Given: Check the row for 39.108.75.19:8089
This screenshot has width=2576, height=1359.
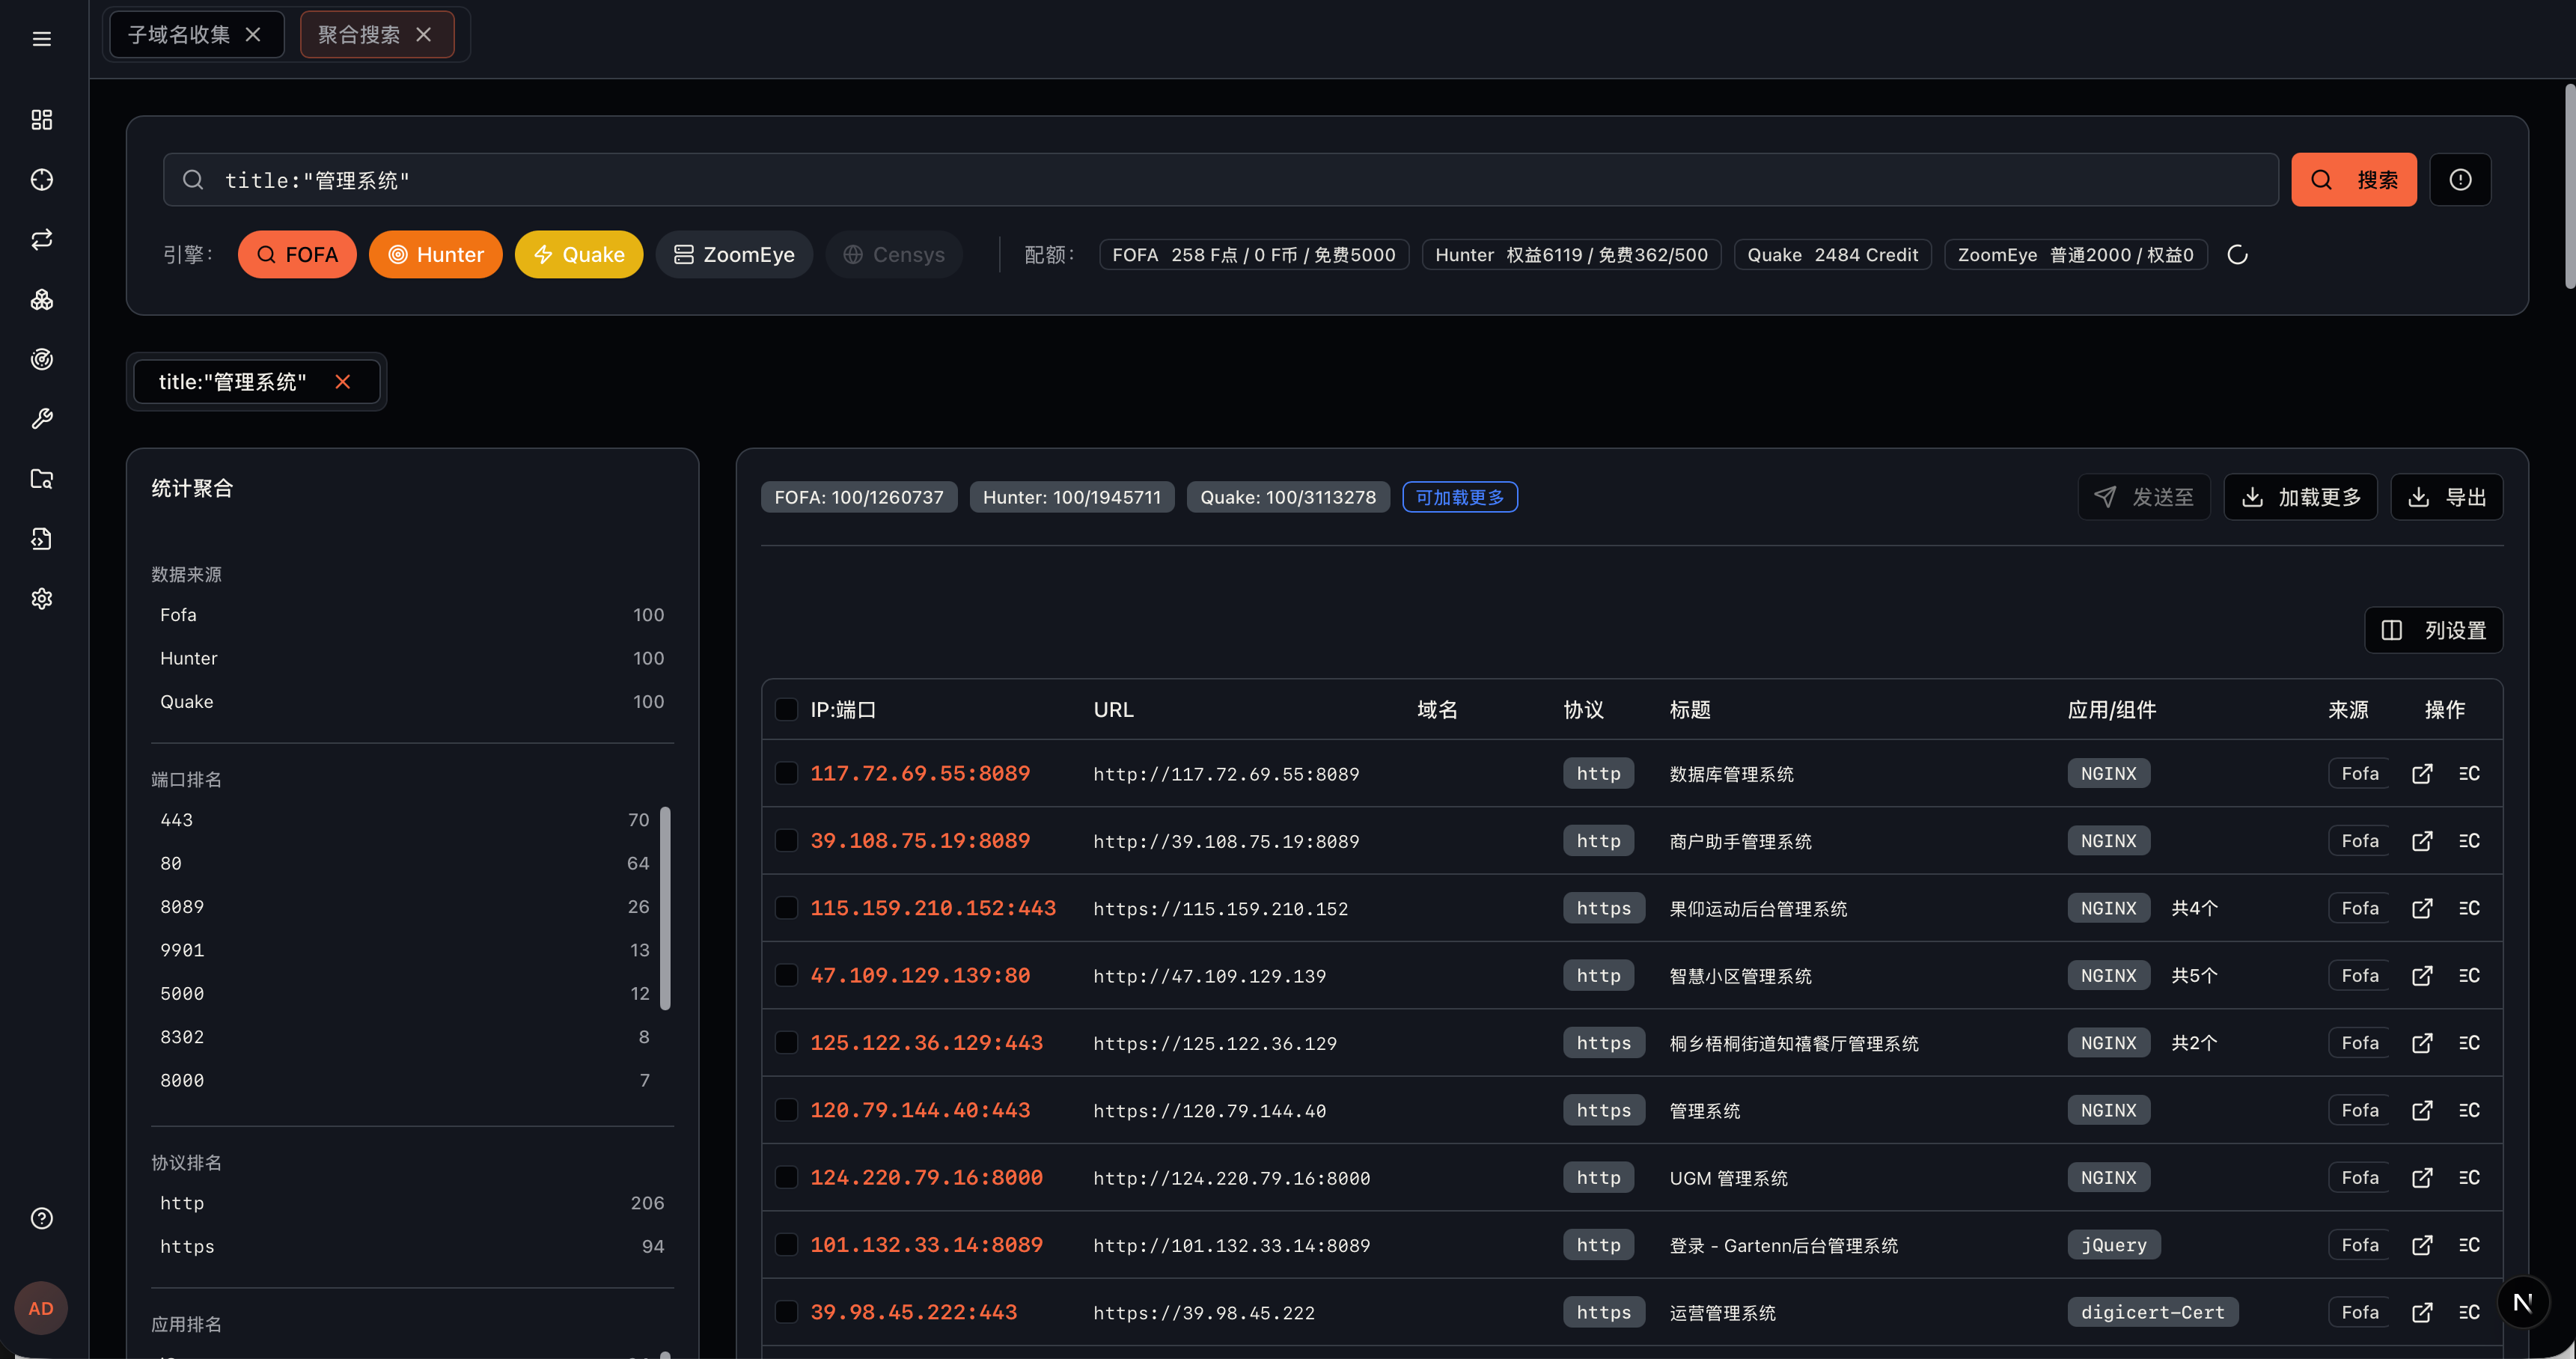Looking at the screenshot, I should coord(786,841).
